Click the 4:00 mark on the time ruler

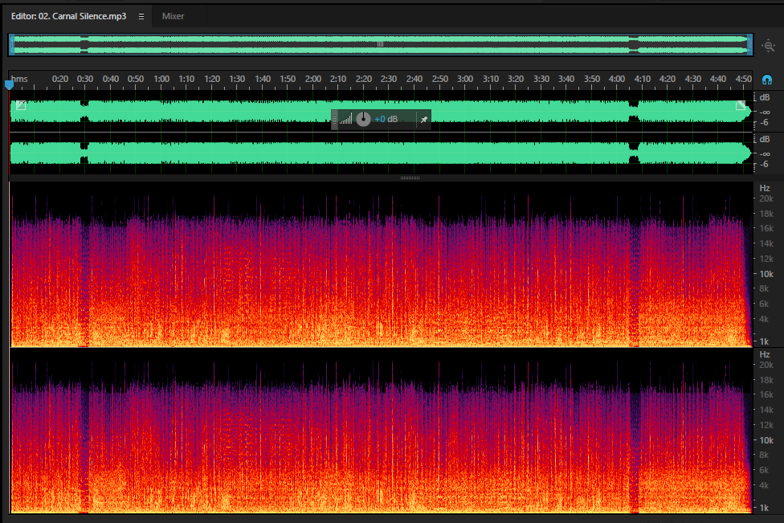(616, 79)
